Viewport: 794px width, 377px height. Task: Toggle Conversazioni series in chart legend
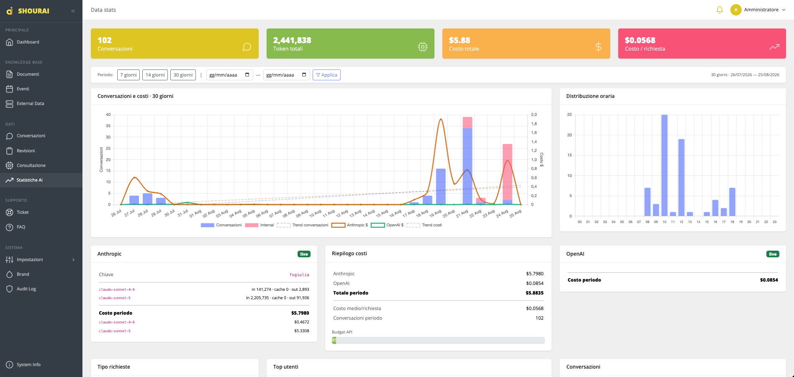coord(221,225)
